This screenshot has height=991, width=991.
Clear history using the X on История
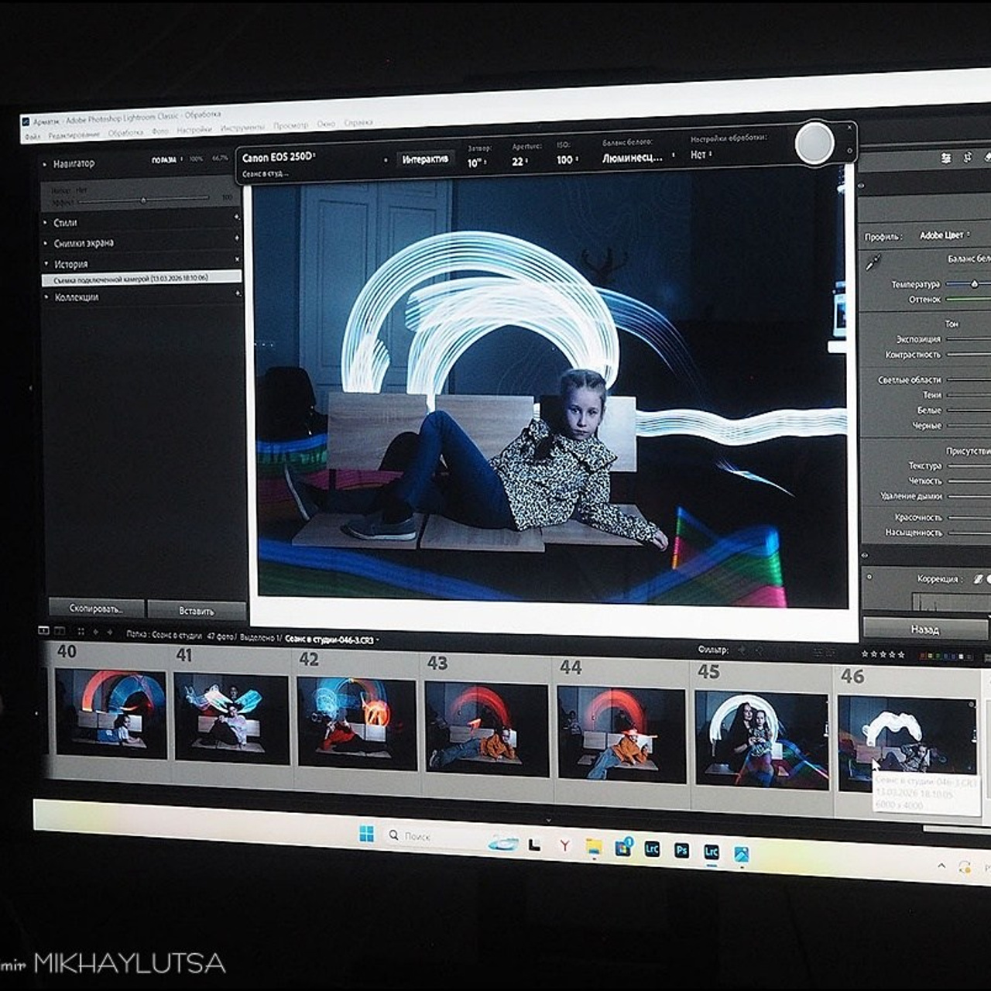coord(237,259)
